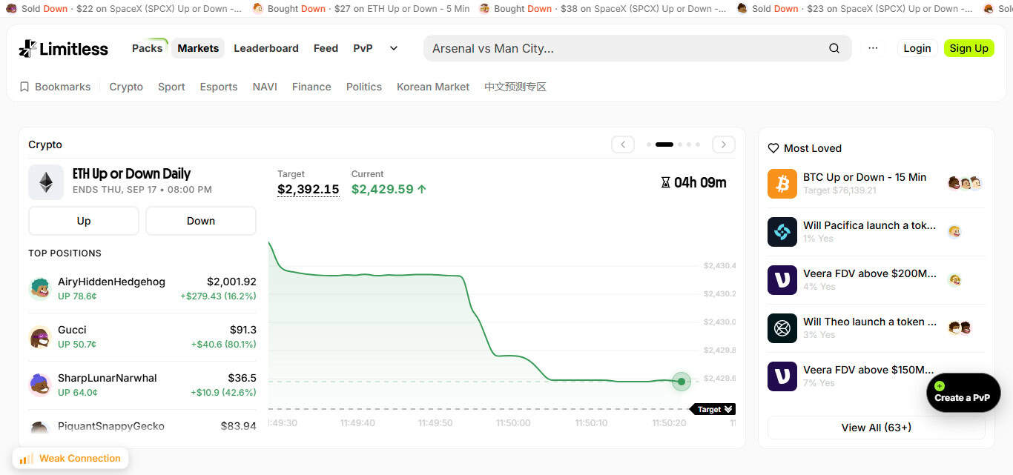Click the Login button

917,48
